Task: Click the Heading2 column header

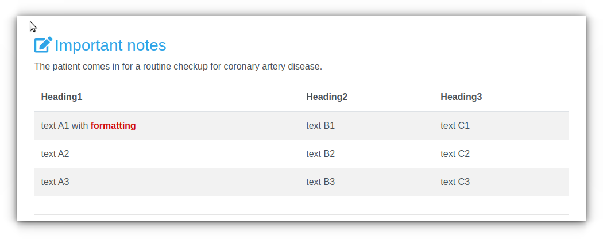Action: [x=327, y=97]
